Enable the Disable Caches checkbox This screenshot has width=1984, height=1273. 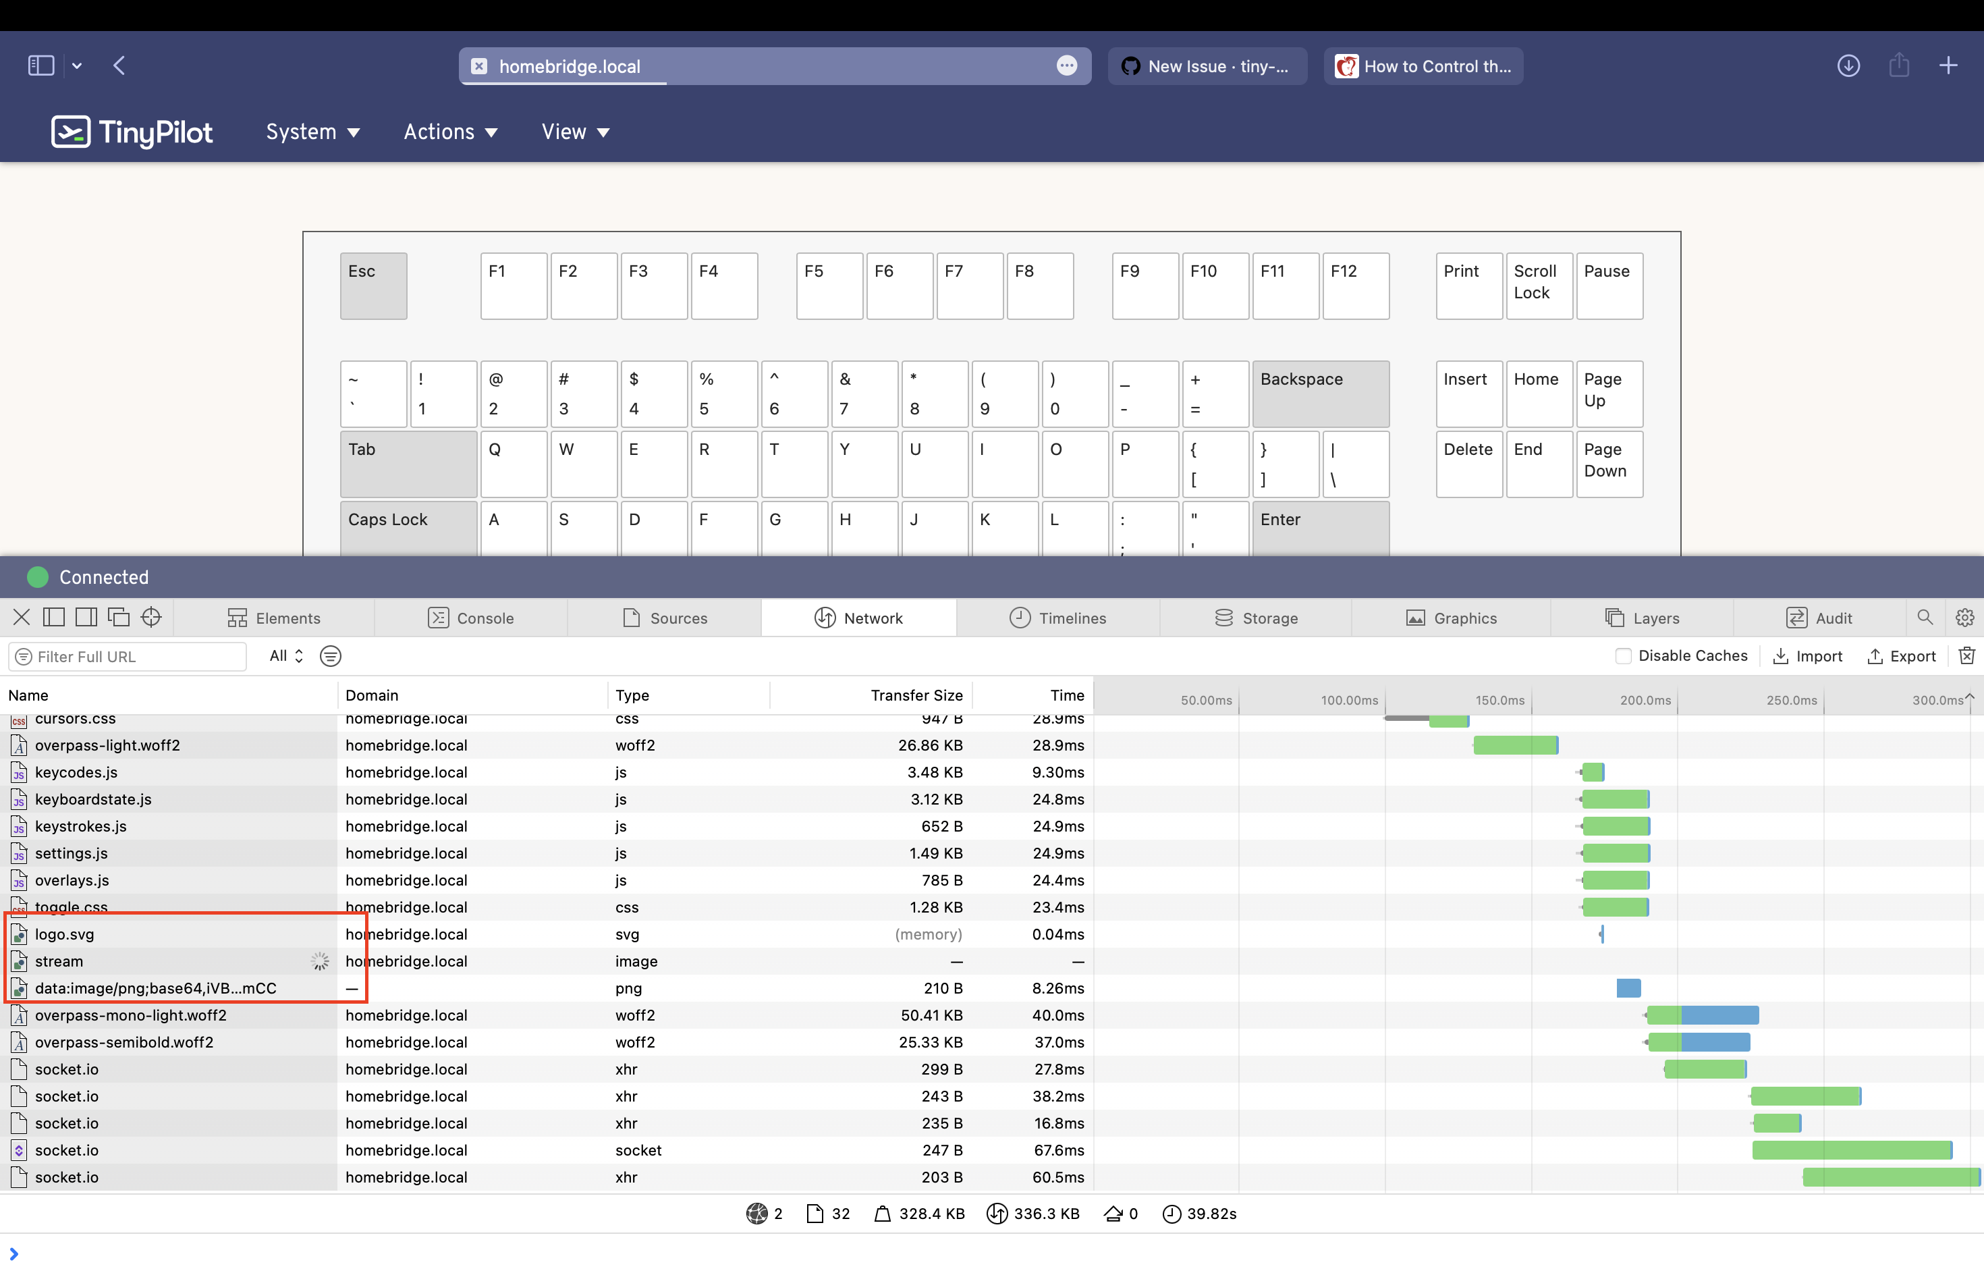[1623, 656]
